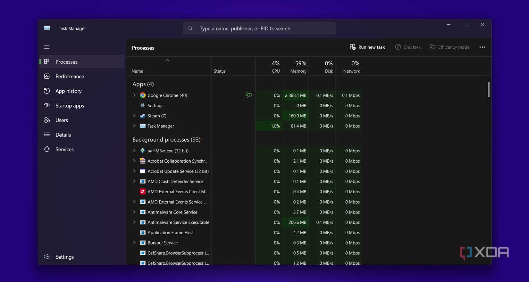Click the Users icon in the sidebar
529x282 pixels.
coord(47,120)
